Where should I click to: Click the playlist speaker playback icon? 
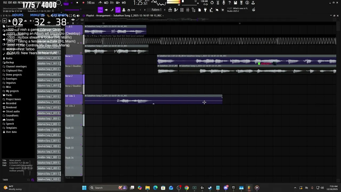pos(78,15)
